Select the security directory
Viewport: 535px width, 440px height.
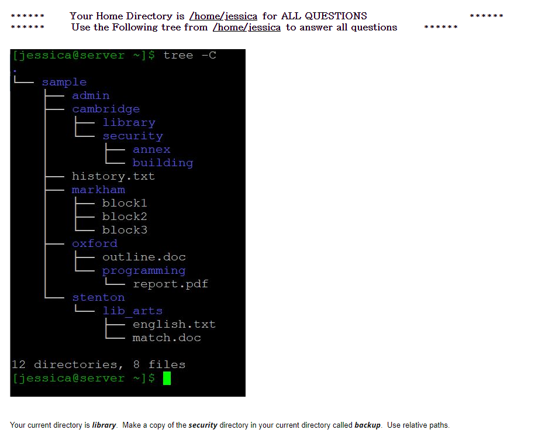[x=133, y=136]
